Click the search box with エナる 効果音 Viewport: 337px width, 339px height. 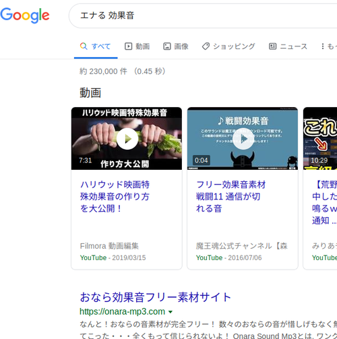(203, 16)
